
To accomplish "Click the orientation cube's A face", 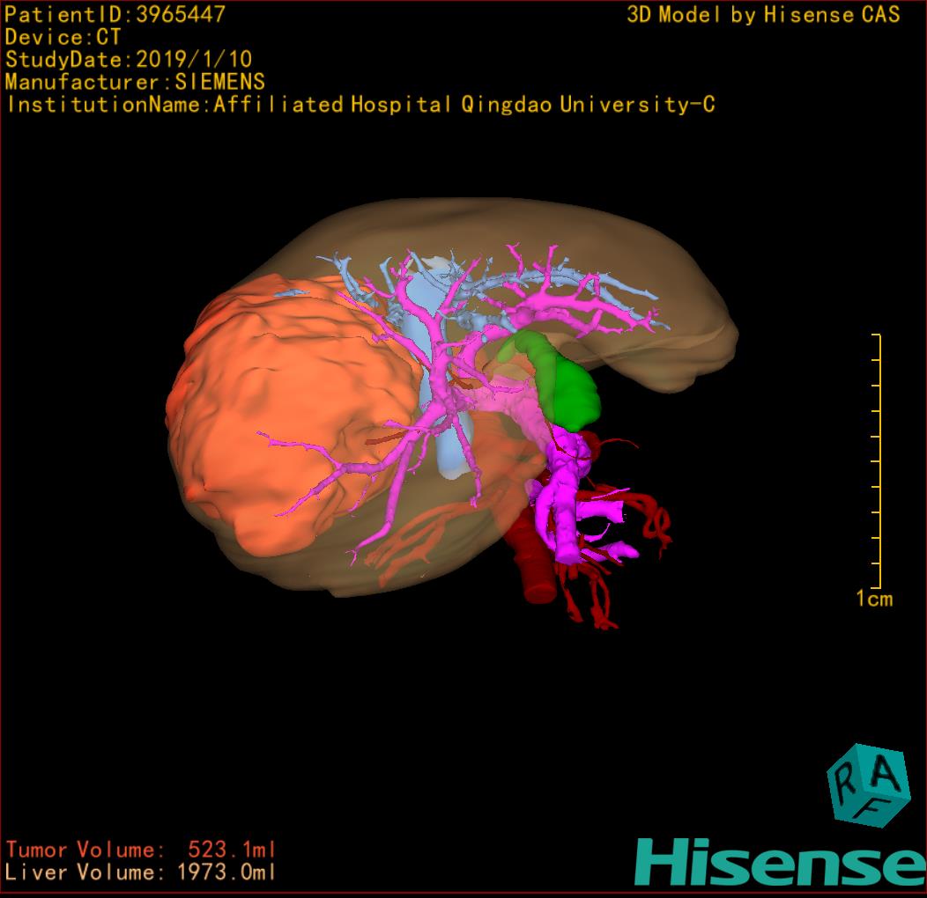I will click(886, 775).
